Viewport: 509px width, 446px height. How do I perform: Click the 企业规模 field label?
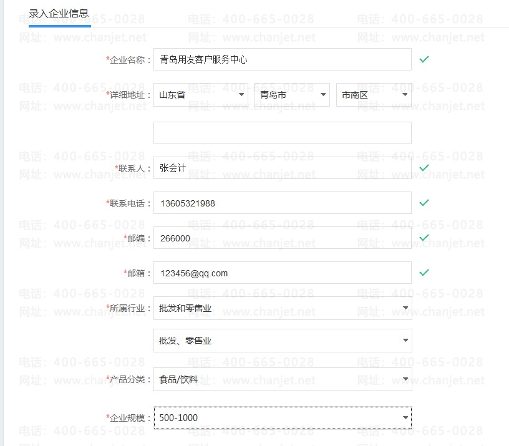130,418
